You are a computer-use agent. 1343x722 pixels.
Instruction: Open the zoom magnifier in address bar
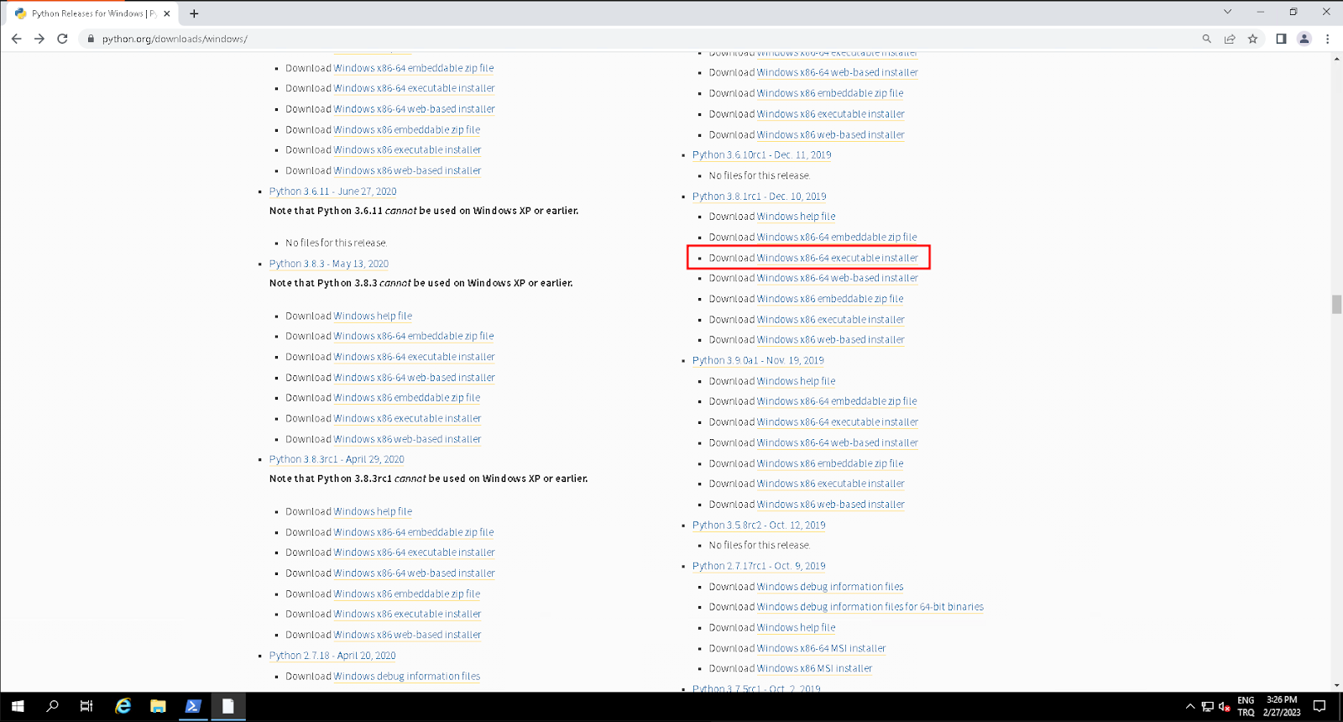tap(1207, 39)
